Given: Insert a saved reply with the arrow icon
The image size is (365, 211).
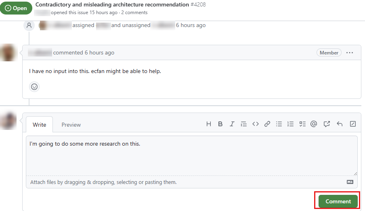Looking at the screenshot, I should 340,124.
